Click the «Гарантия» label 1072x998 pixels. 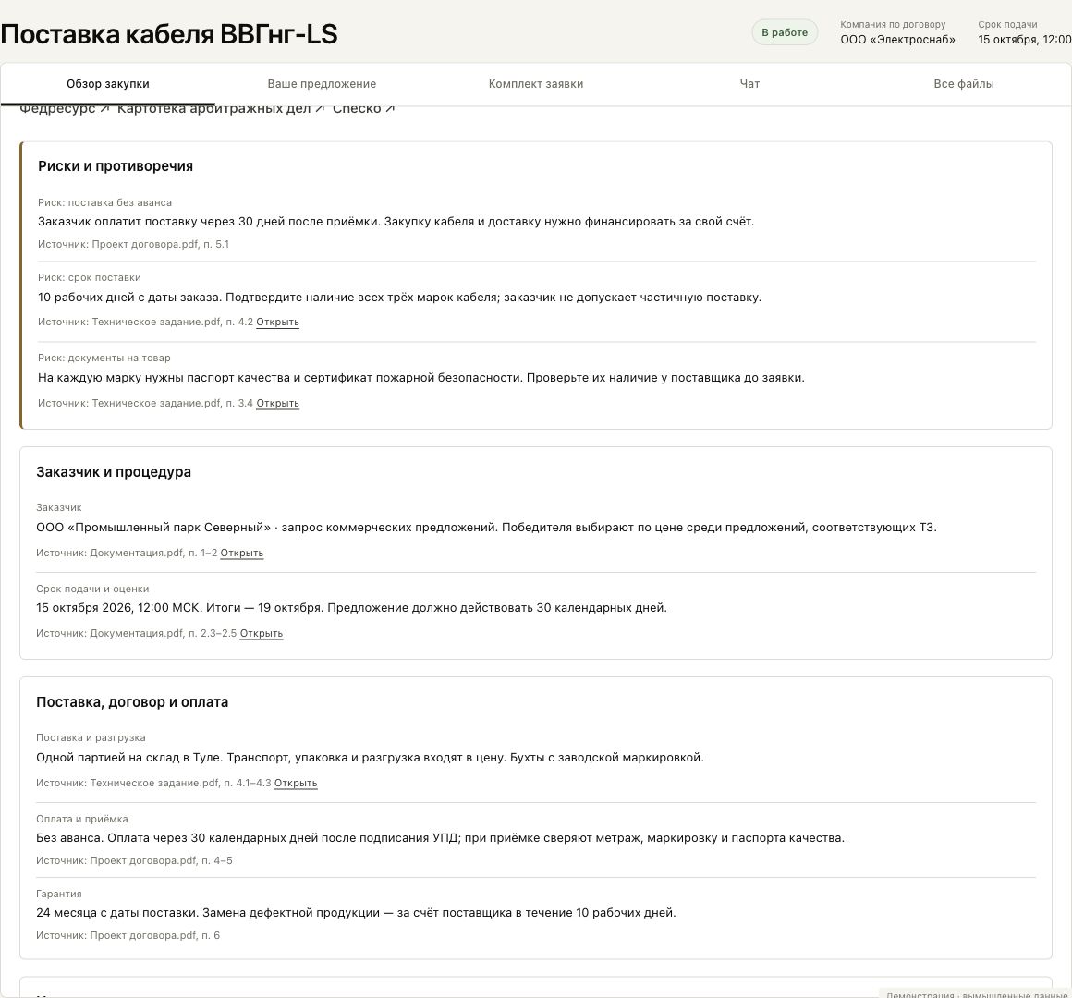coord(59,895)
